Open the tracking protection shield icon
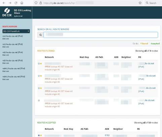 [36, 3]
